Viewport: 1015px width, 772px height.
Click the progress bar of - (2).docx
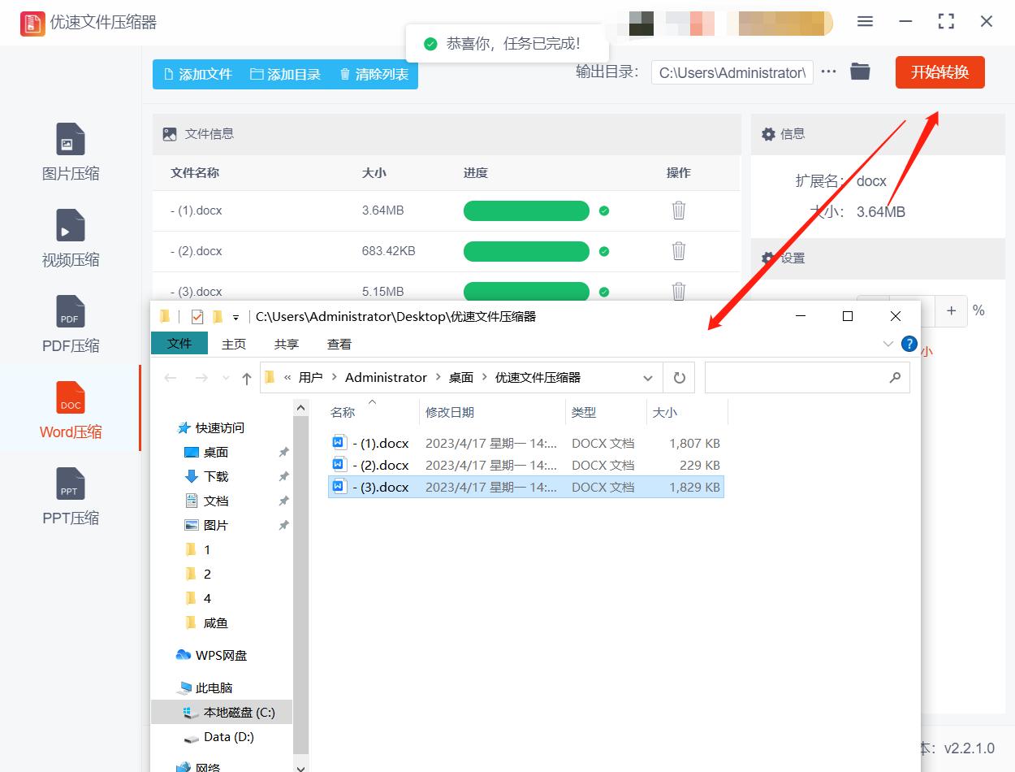526,251
